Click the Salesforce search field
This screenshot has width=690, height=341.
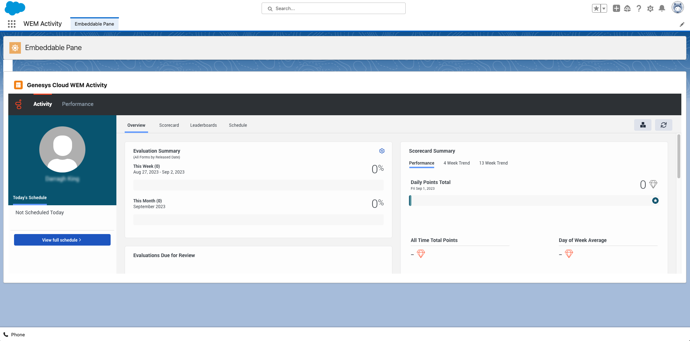click(x=333, y=8)
